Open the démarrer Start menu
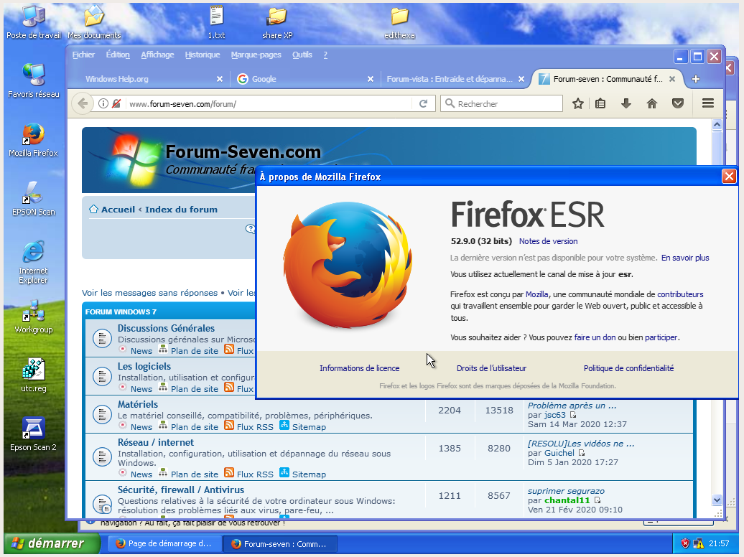The height and width of the screenshot is (557, 744). 52,543
